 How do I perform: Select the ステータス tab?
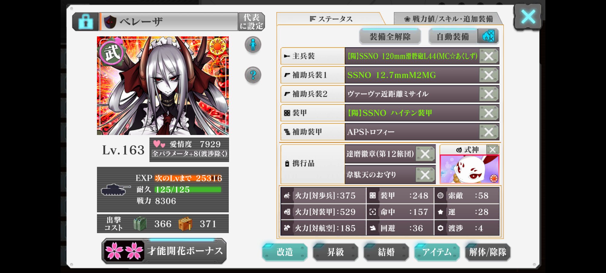331,19
